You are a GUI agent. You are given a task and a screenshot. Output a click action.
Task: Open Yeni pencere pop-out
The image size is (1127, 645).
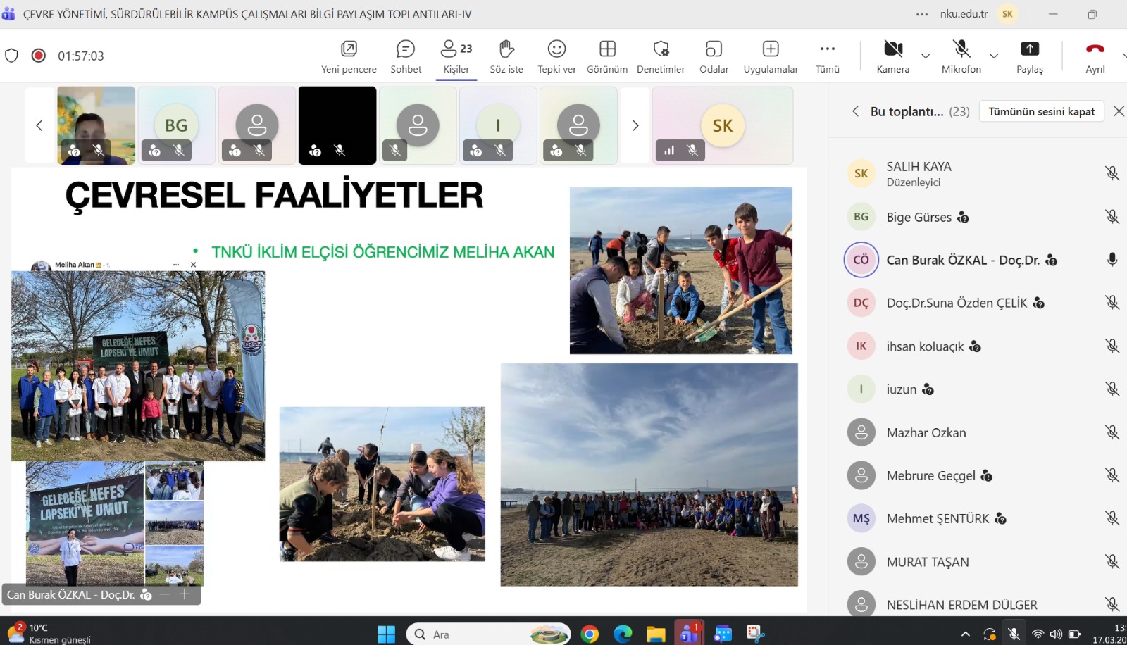349,56
